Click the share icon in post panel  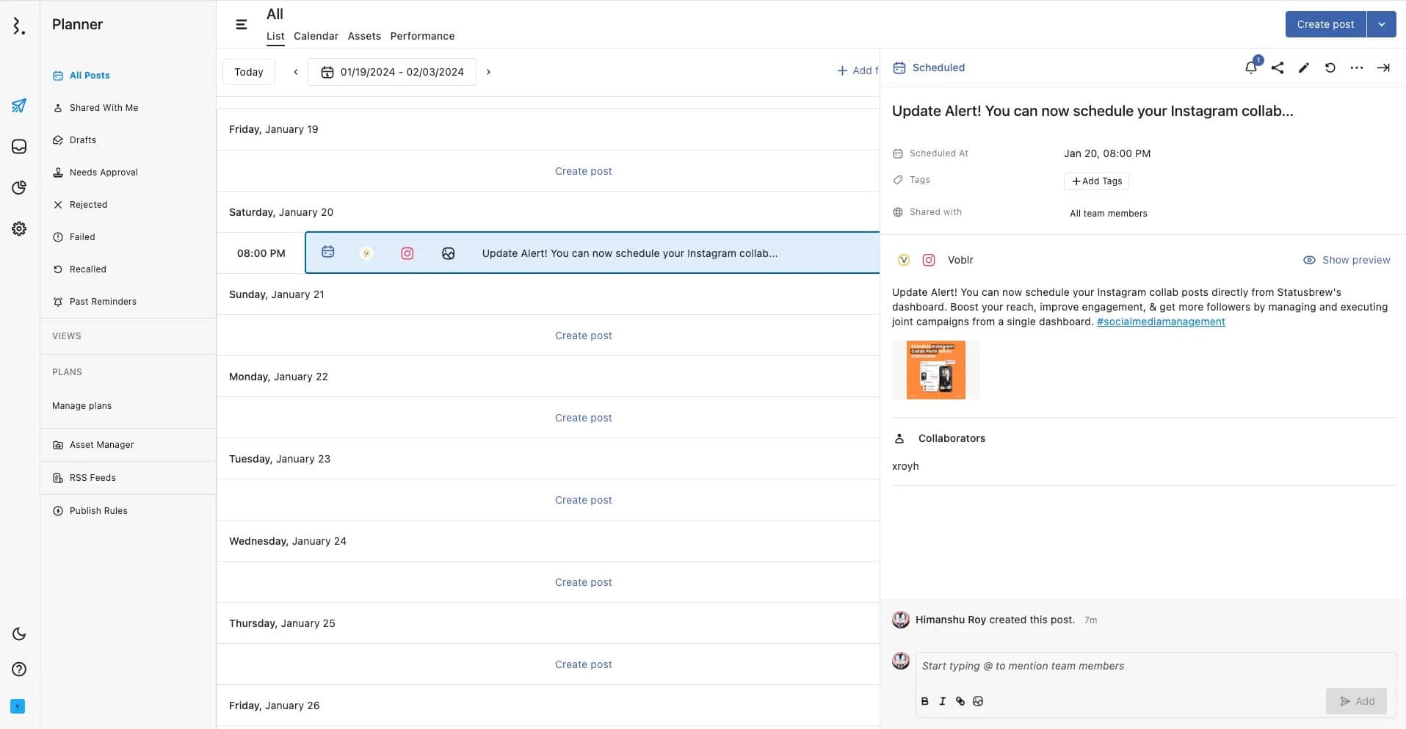coord(1278,68)
